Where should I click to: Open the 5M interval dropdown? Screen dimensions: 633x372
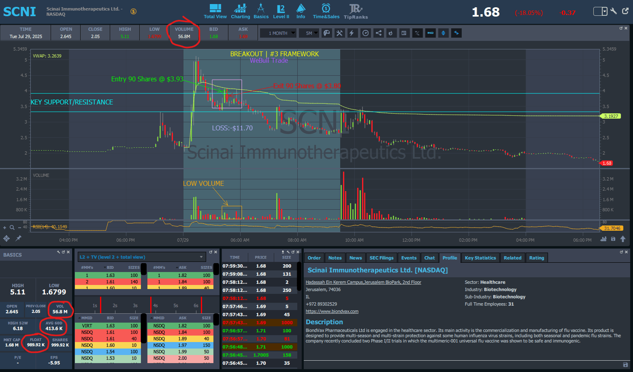(309, 33)
